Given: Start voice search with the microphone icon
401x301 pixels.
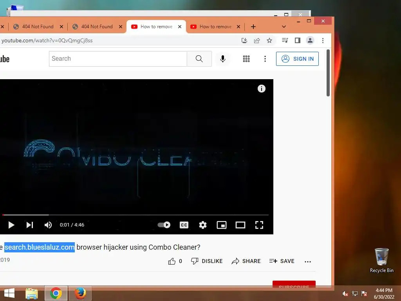Looking at the screenshot, I should 223,59.
